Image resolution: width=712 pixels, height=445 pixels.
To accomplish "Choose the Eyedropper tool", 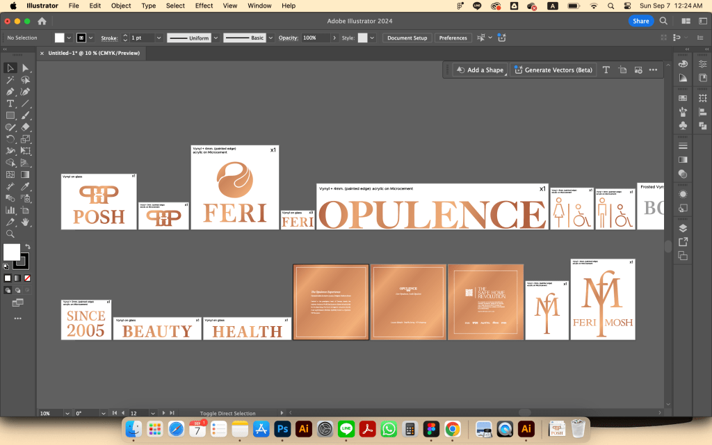I will click(x=26, y=186).
